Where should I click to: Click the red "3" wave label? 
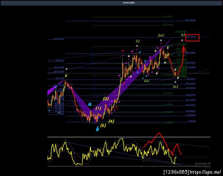click(x=123, y=51)
